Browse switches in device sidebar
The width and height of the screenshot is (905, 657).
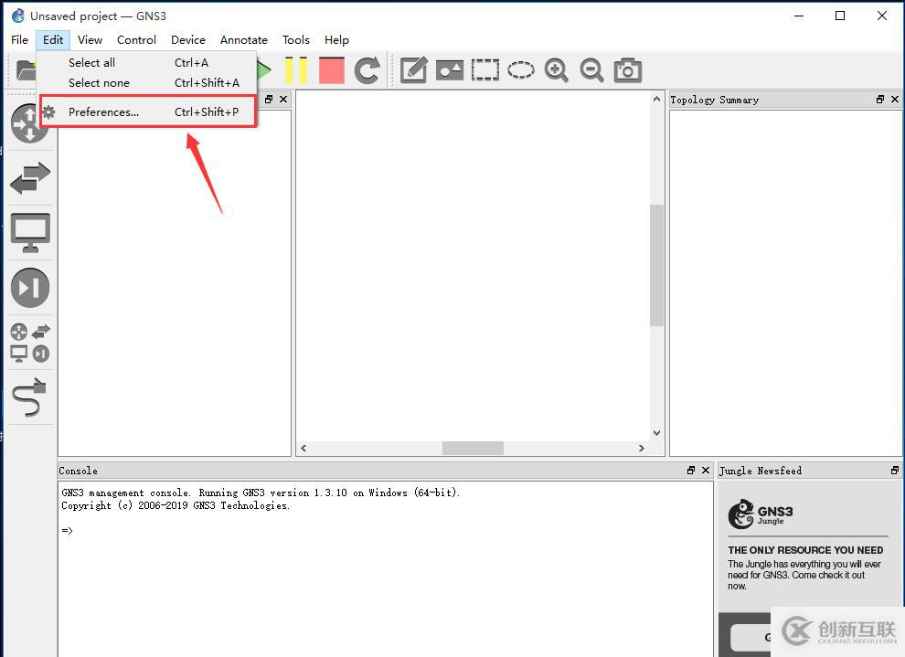coord(30,177)
